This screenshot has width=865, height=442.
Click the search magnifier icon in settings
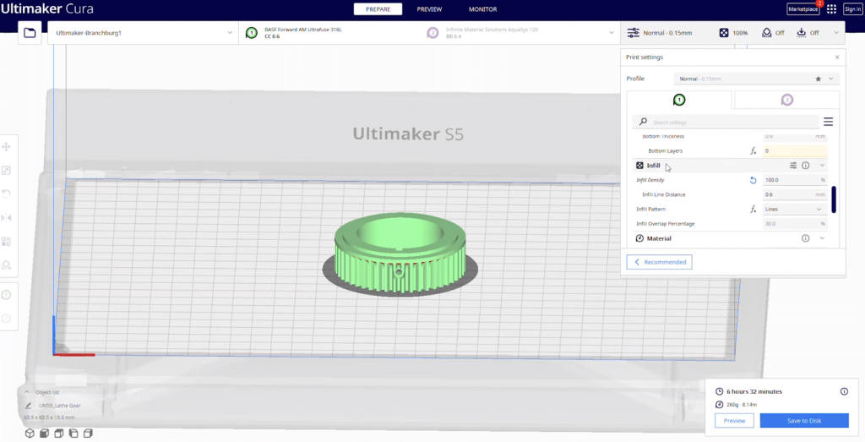pyautogui.click(x=643, y=122)
